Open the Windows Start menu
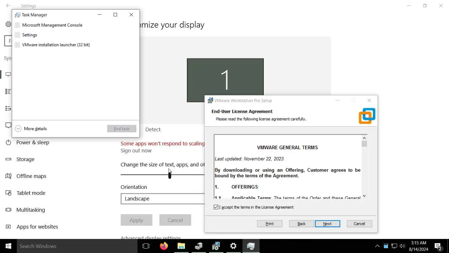449x253 pixels. coord(8,246)
